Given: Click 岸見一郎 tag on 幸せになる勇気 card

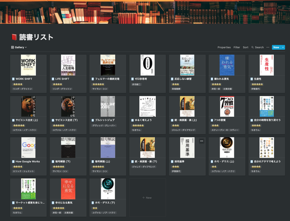Looking at the screenshot, I should point(57,213).
